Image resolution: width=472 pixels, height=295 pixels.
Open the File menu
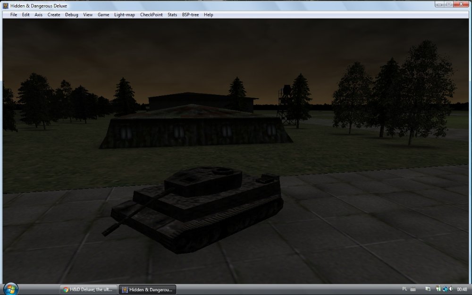click(14, 15)
